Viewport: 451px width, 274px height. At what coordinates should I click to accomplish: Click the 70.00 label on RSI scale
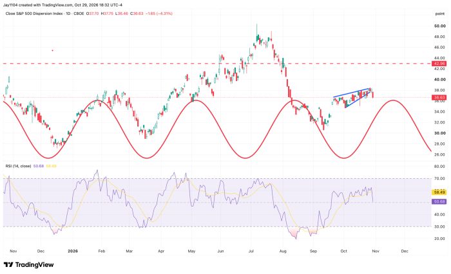[x=439, y=179]
